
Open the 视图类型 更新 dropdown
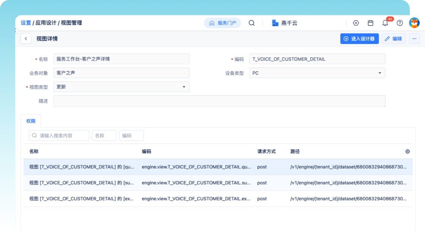point(121,87)
